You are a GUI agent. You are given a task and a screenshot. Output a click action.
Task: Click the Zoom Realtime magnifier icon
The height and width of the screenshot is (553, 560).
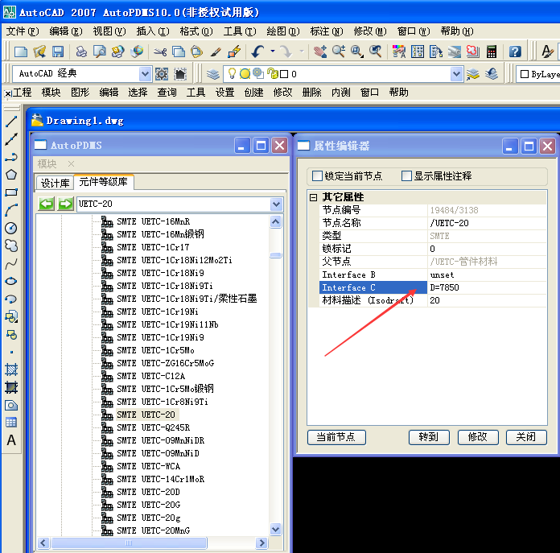[x=339, y=52]
